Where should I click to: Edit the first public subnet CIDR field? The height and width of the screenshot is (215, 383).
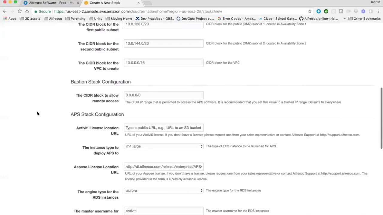(x=164, y=24)
